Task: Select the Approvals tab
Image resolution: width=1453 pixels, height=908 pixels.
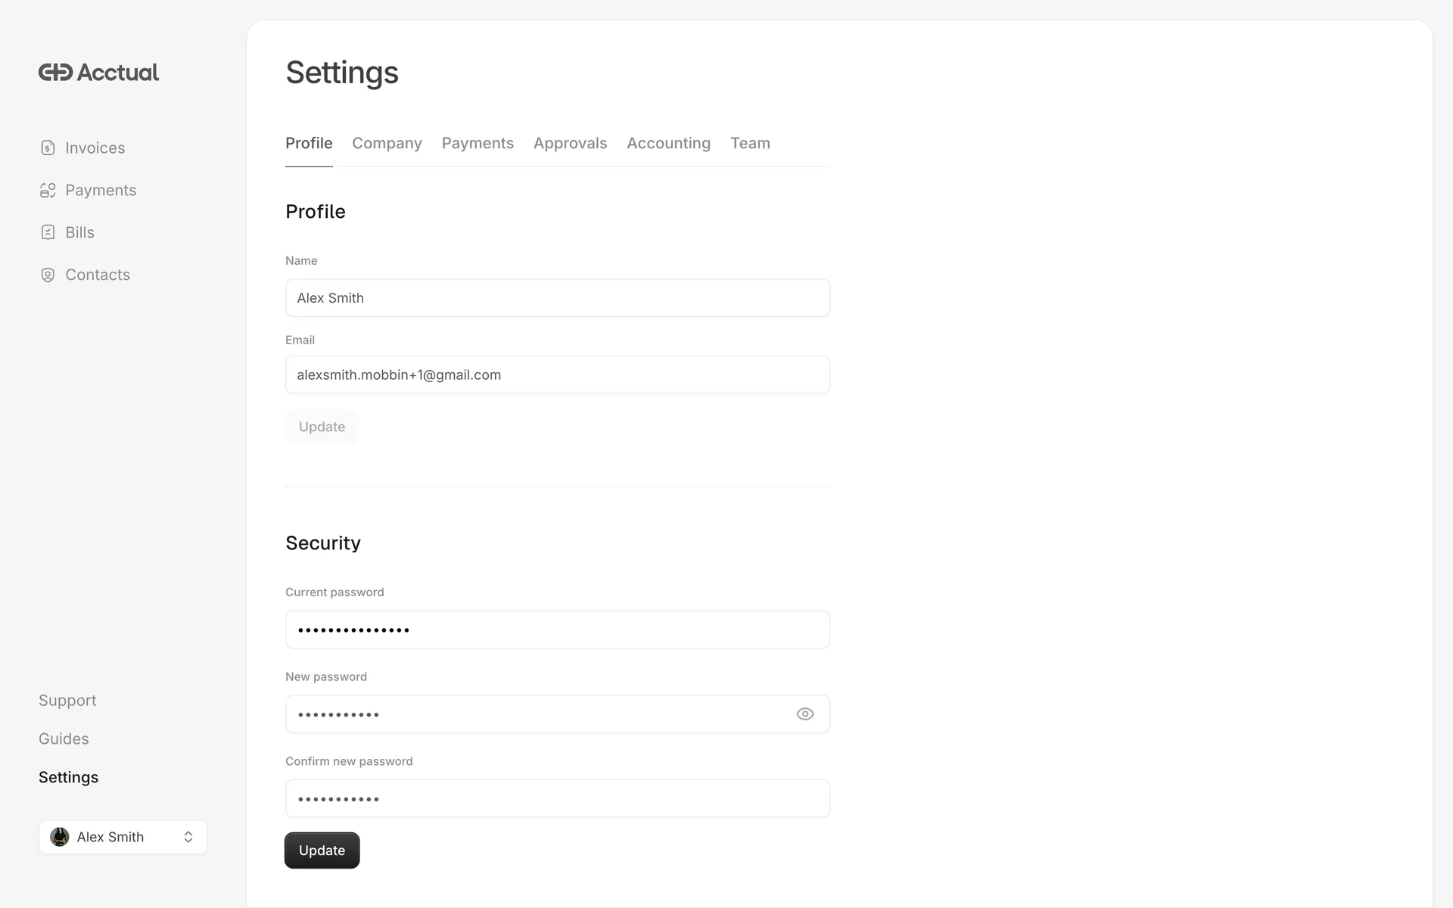Action: click(x=570, y=143)
